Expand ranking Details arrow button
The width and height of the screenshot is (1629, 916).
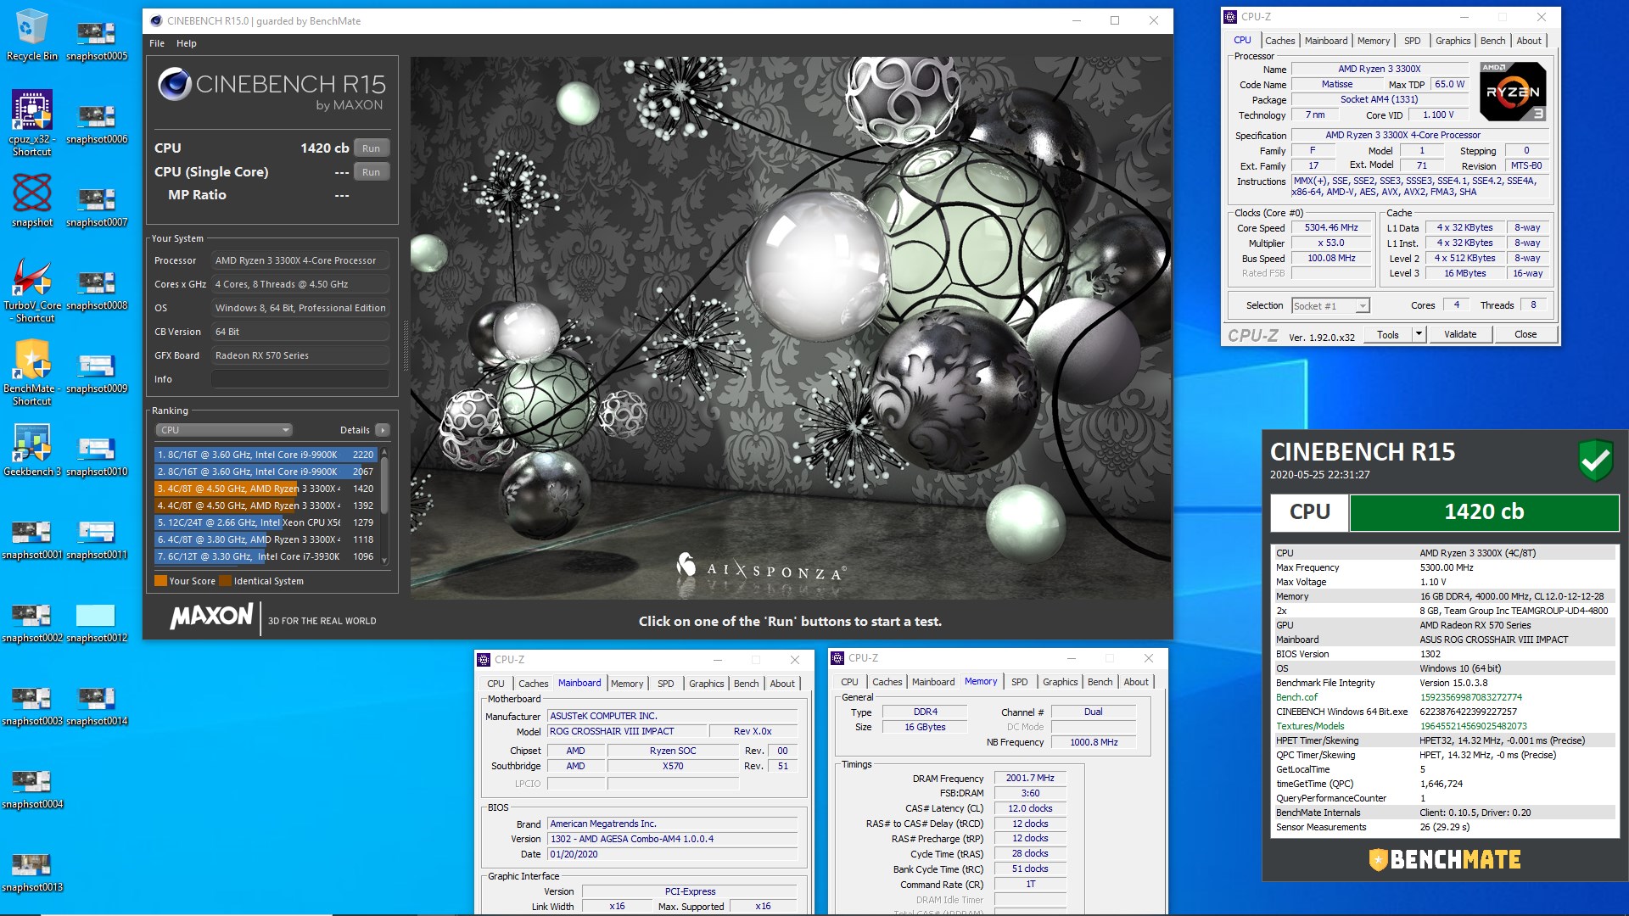pos(383,430)
